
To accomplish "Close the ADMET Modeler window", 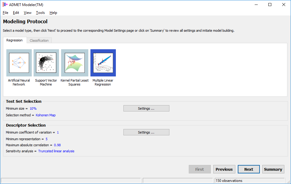I will tap(283, 5).
